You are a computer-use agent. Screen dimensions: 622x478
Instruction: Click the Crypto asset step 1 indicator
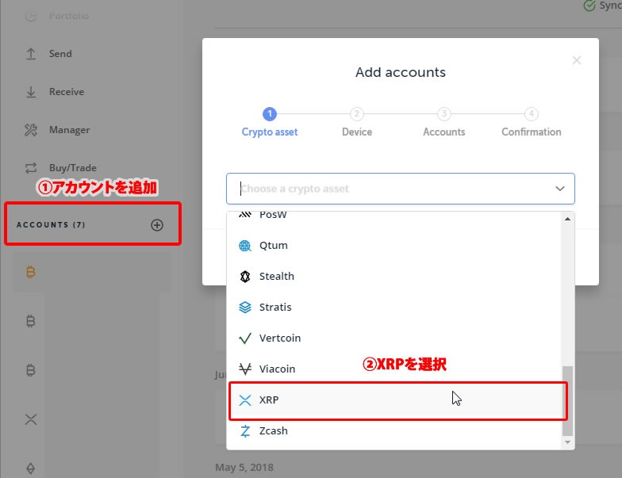coord(270,114)
